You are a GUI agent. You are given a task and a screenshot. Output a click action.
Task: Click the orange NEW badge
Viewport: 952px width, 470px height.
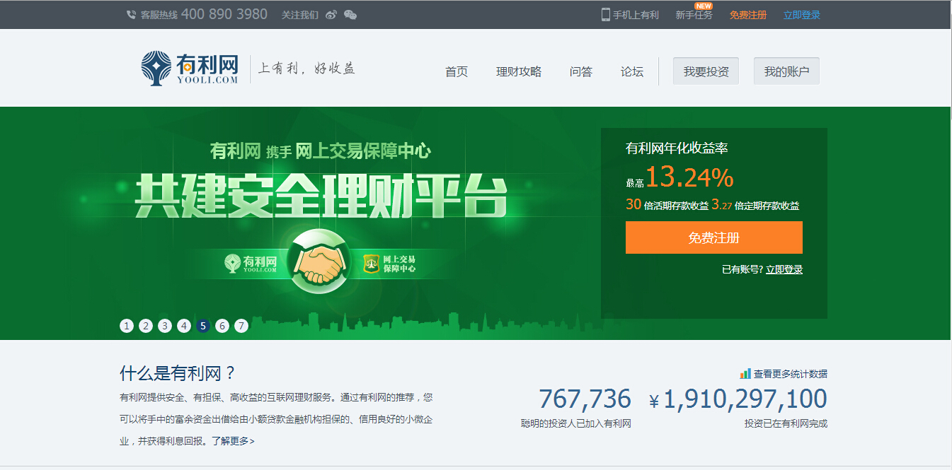coord(704,6)
